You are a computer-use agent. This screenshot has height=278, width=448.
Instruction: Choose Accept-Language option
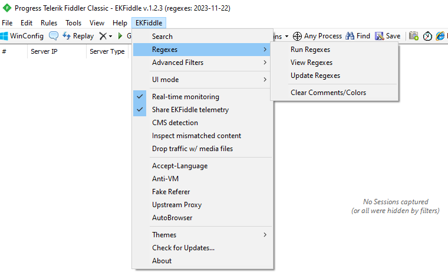[202, 166]
